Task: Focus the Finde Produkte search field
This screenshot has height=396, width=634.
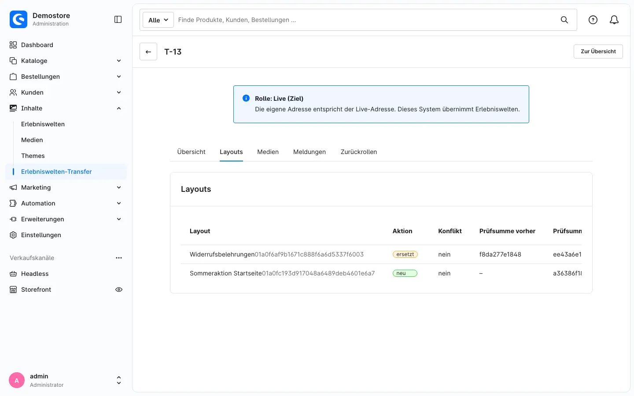Action: pyautogui.click(x=365, y=20)
